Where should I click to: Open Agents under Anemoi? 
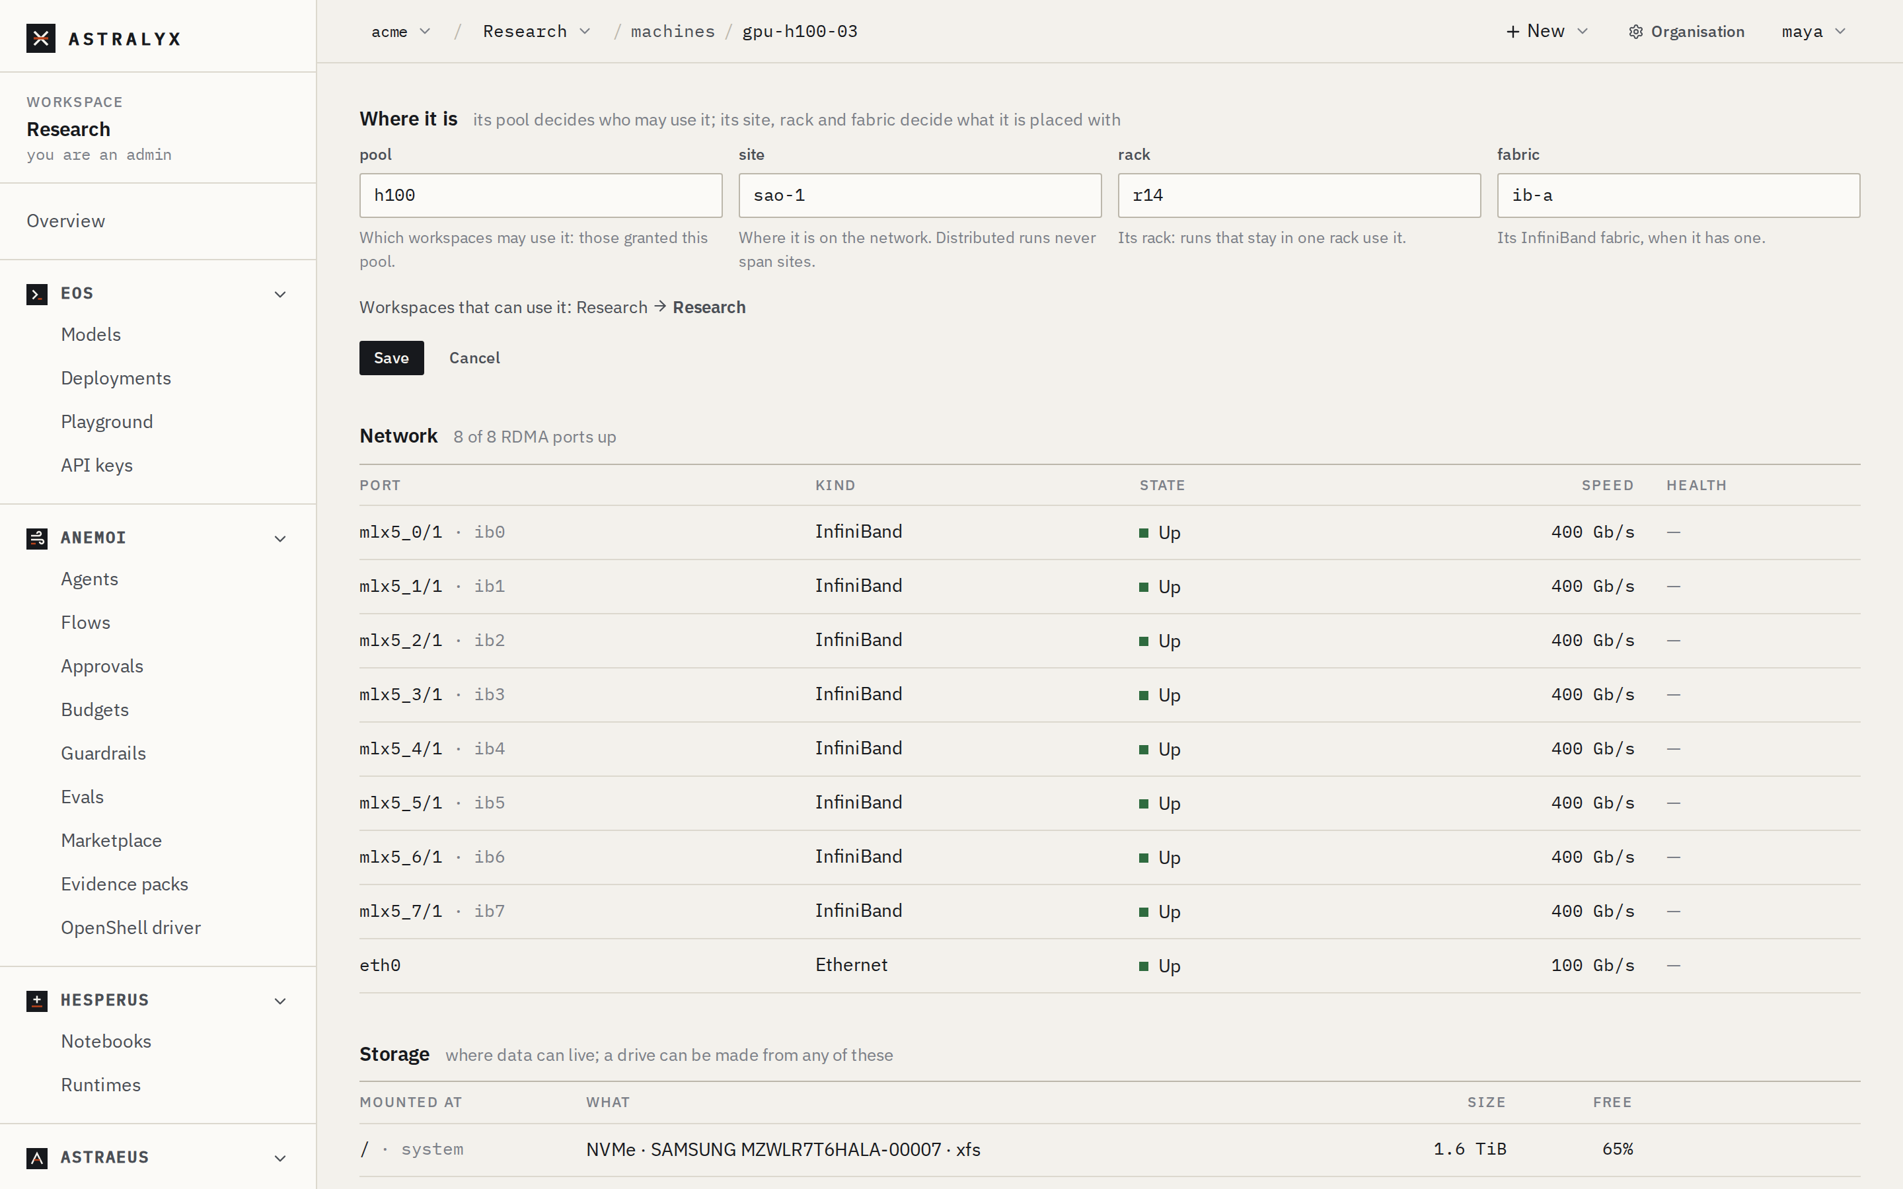90,579
